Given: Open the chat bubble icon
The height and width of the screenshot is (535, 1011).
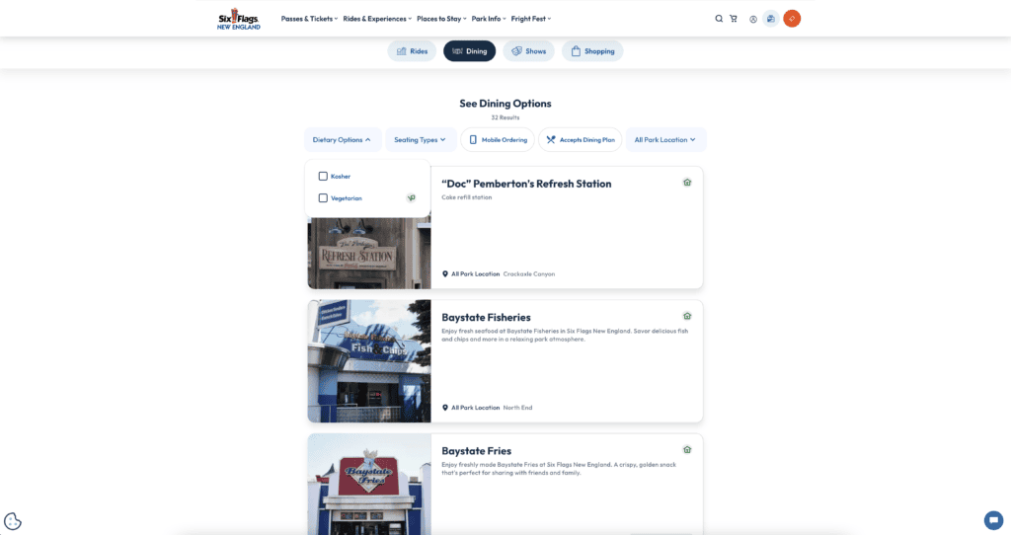Looking at the screenshot, I should (x=993, y=519).
